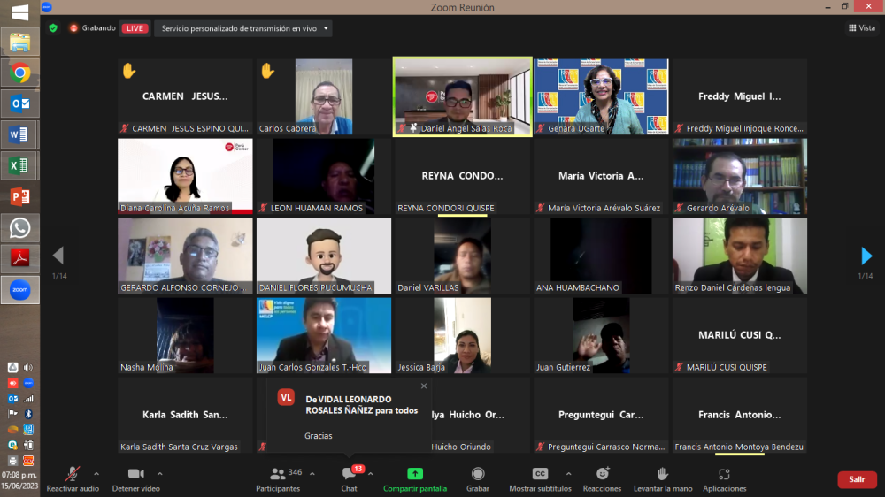Toggle camera with Detener vídeo
Viewport: 885px width, 497px height.
(x=135, y=478)
